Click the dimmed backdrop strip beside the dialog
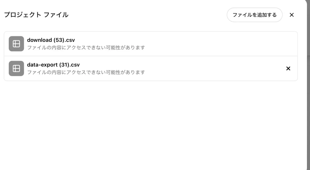Screen dimensions: 310x170 point(308,85)
